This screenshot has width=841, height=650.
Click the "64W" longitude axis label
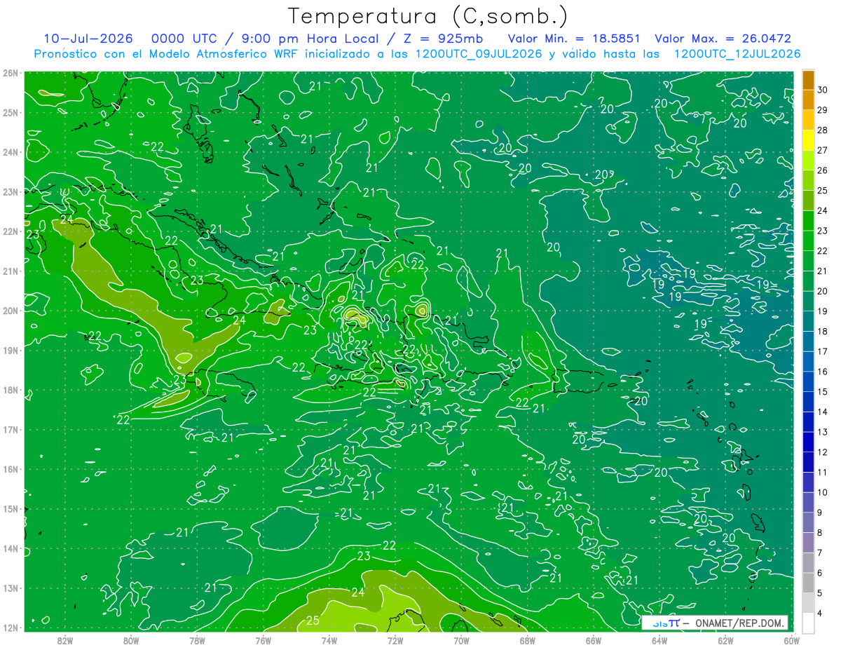659,641
